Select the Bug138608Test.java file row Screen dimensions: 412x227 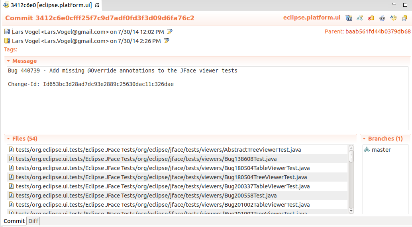(x=177, y=159)
